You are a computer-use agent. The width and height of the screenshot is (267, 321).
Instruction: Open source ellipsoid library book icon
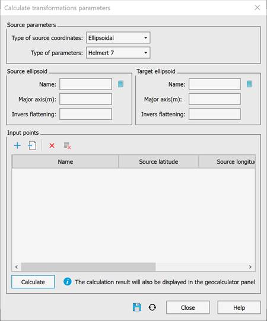(121, 84)
